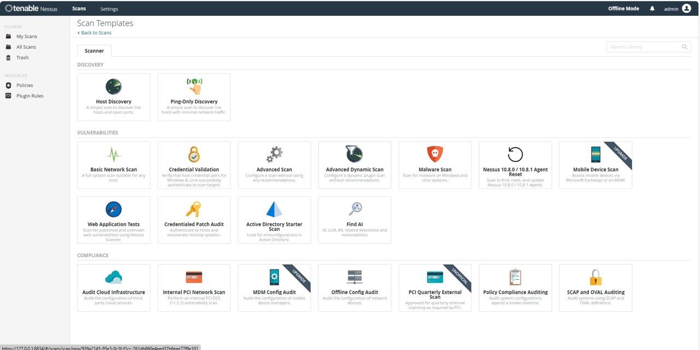Open the SCAP and OVAL Auditing lock icon
Screen dimensions: 700x350
[x=596, y=277]
